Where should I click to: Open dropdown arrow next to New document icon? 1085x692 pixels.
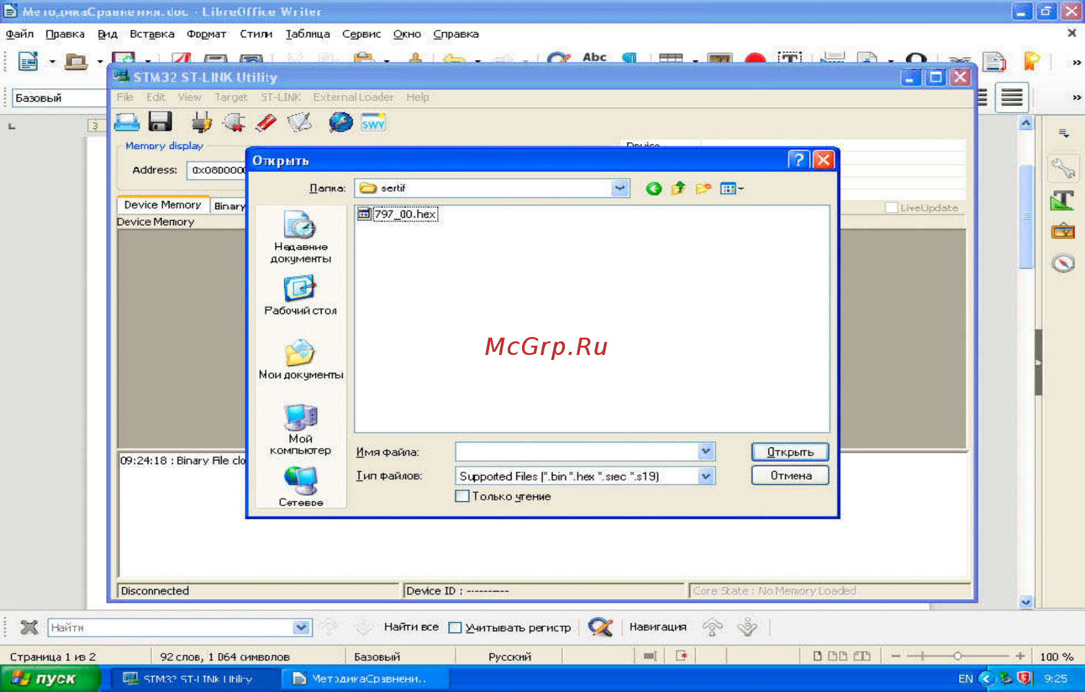(x=52, y=61)
